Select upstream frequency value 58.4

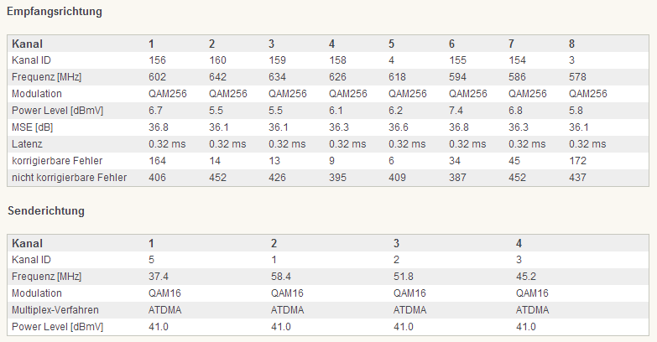click(281, 277)
